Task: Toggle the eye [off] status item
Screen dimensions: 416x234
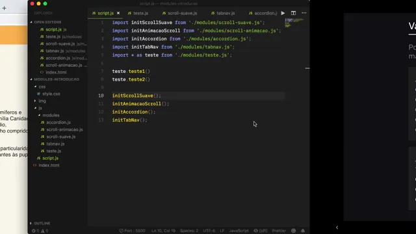Action: [260, 231]
